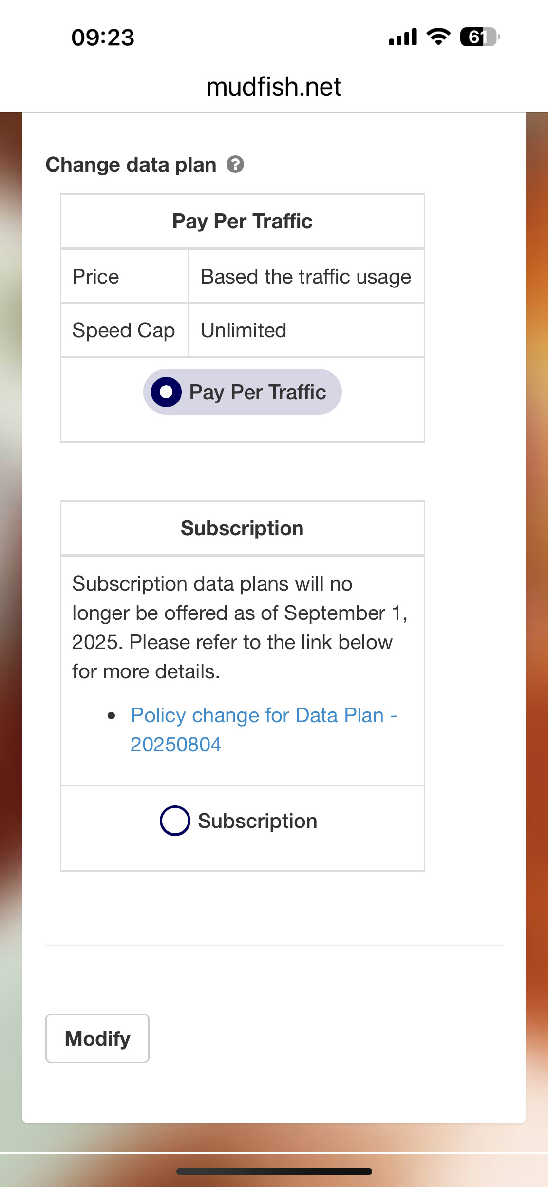Tap the battery level indicator
The width and height of the screenshot is (548, 1187).
click(x=479, y=37)
